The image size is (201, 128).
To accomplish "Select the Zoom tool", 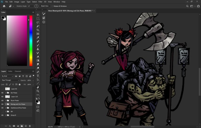I will coord(38,91).
